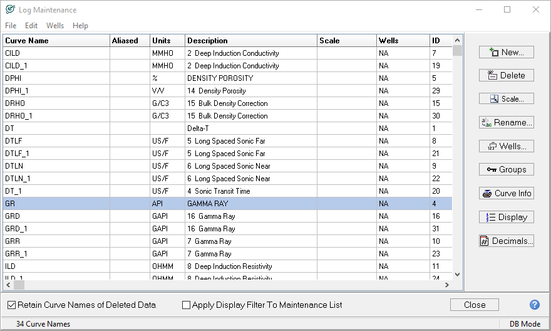Uncheck Retain Curve Names of Deleted Data

click(11, 305)
